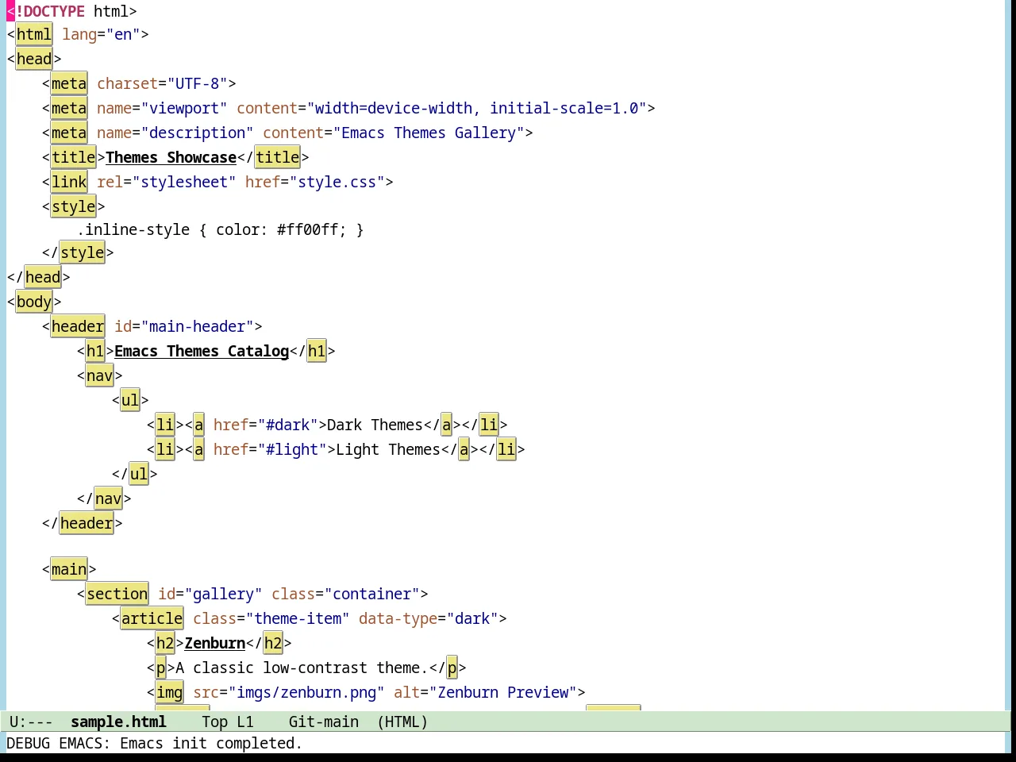Click the (HTML) major mode indicator
Viewport: 1016px width, 762px height.
[402, 722]
